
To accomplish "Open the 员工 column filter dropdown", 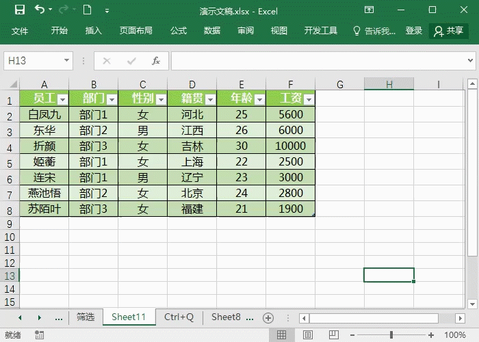I will coord(63,100).
